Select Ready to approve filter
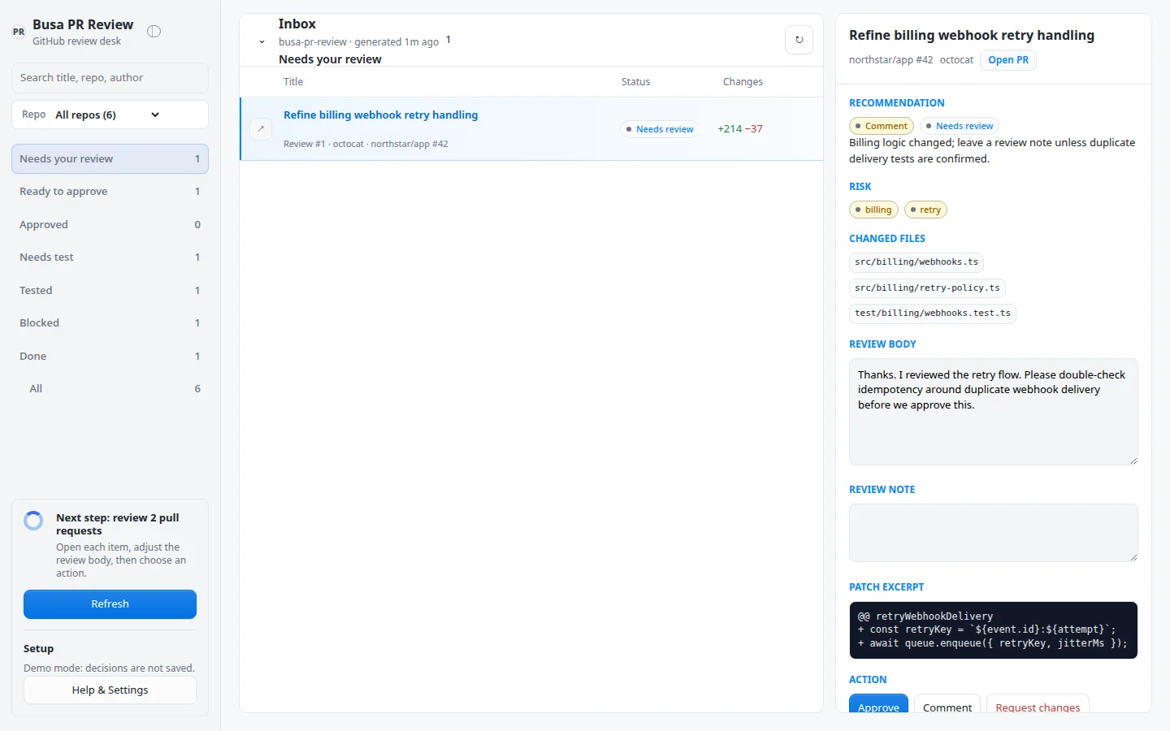This screenshot has height=731, width=1170. pos(110,192)
